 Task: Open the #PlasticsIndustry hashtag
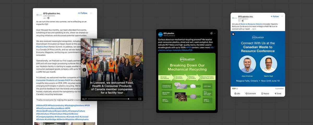(57, 105)
